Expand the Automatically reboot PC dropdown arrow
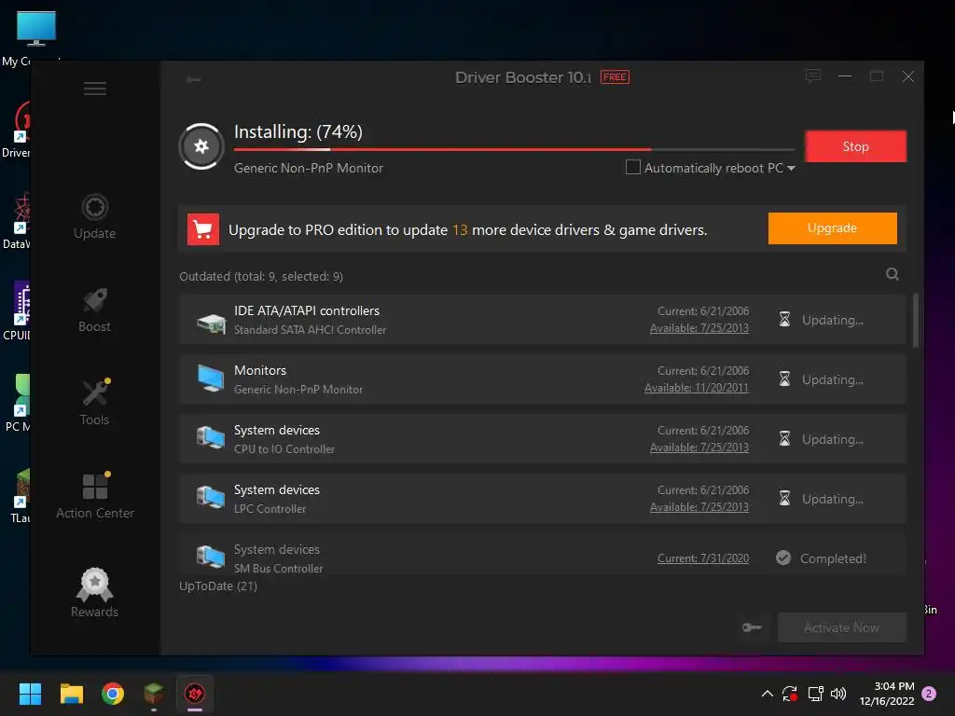 791,168
